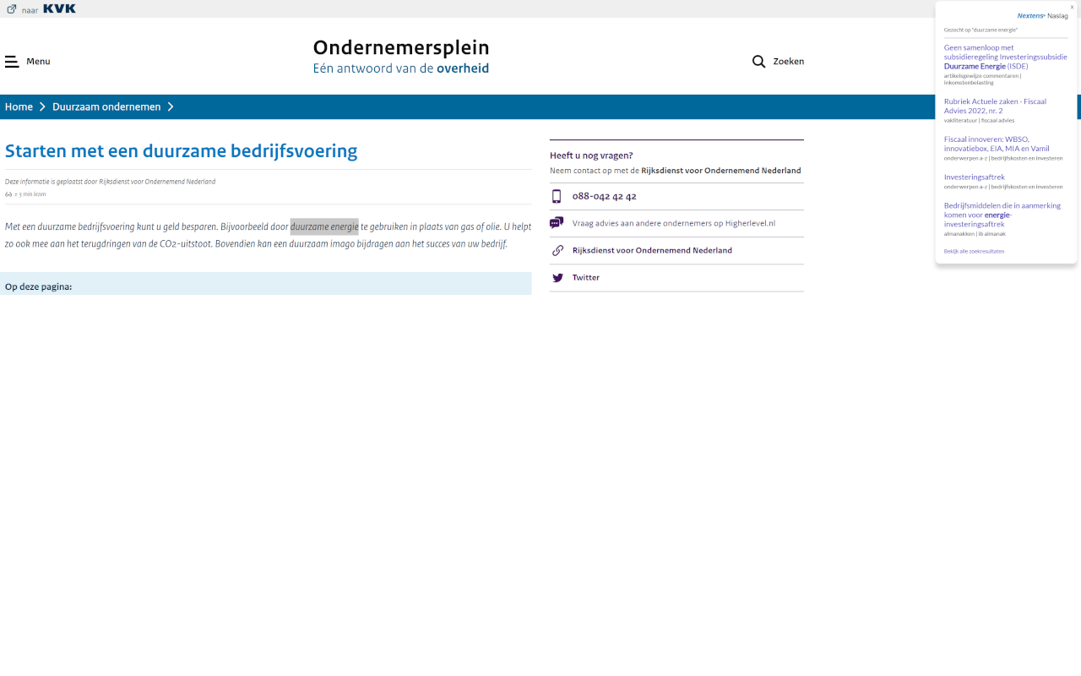
Task: Click the Twitter bird icon
Action: 557,277
